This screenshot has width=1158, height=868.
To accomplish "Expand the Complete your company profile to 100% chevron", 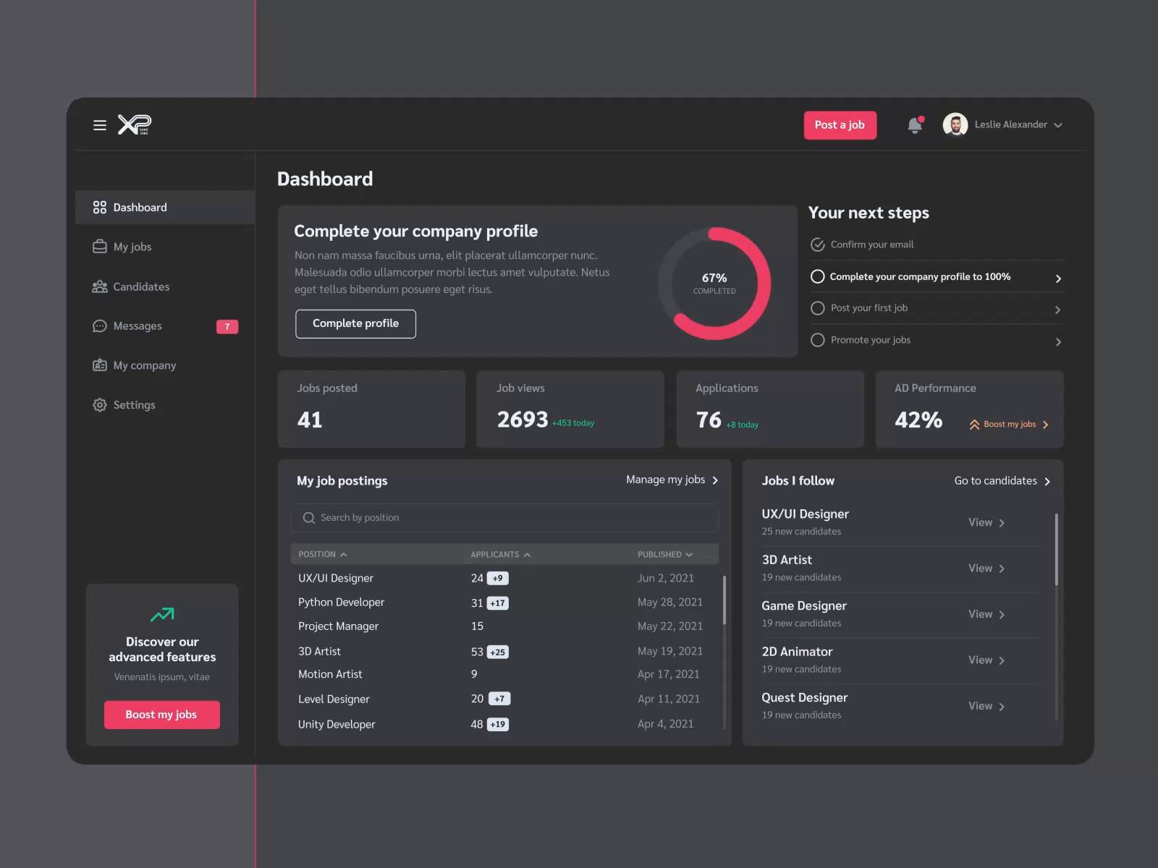I will tap(1058, 278).
